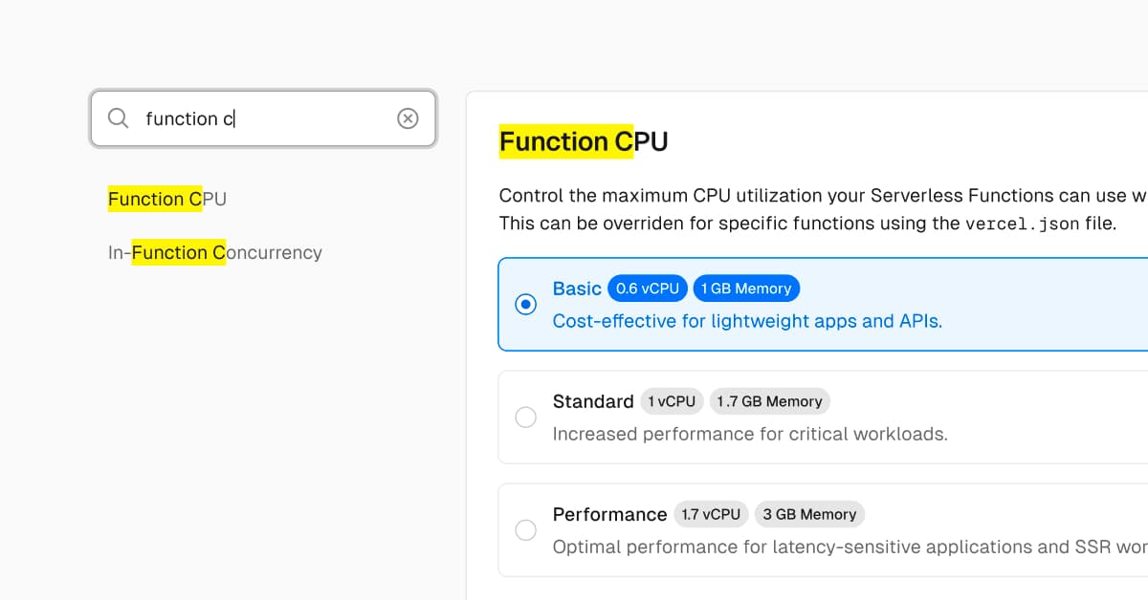The width and height of the screenshot is (1148, 600).
Task: Click the 1.7 GB Memory badge
Action: point(769,401)
